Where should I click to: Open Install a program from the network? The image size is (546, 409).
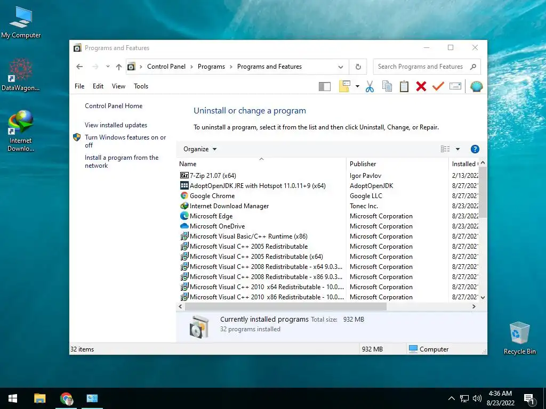click(x=122, y=161)
